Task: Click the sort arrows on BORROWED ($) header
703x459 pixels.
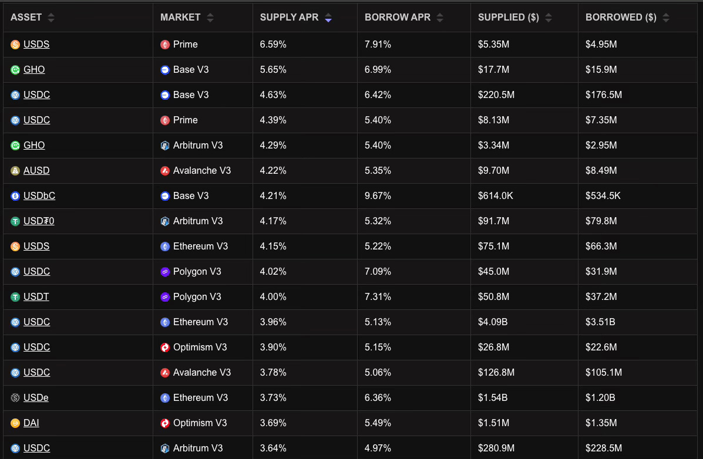Action: [665, 17]
